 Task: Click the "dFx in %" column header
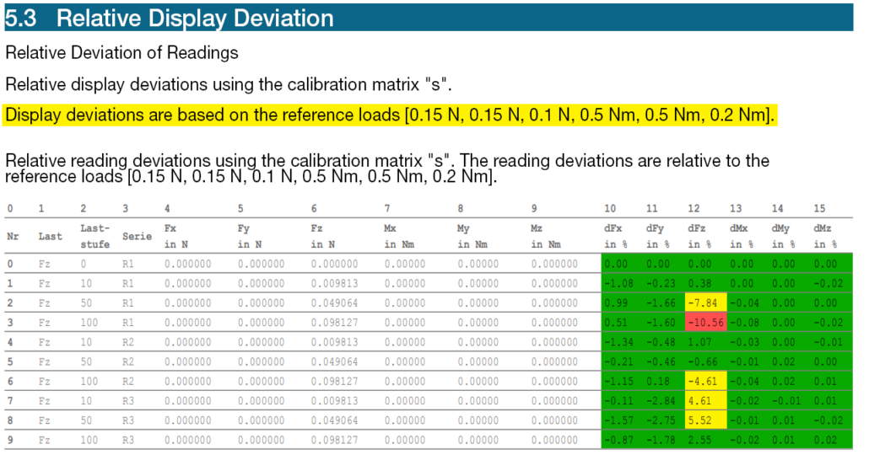(616, 237)
